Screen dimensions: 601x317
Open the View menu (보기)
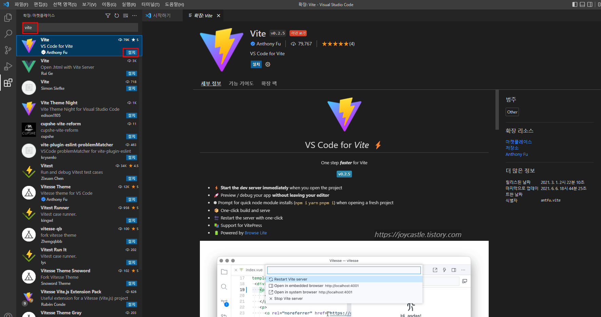click(89, 4)
